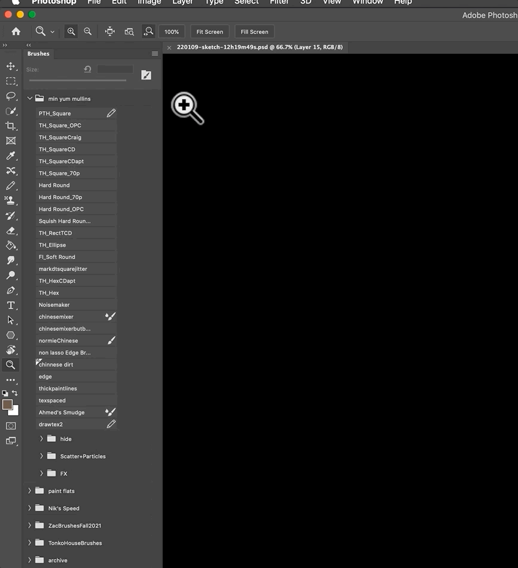This screenshot has height=568, width=518.
Task: Expand the Scatter+Particles brush folder
Action: coord(41,456)
